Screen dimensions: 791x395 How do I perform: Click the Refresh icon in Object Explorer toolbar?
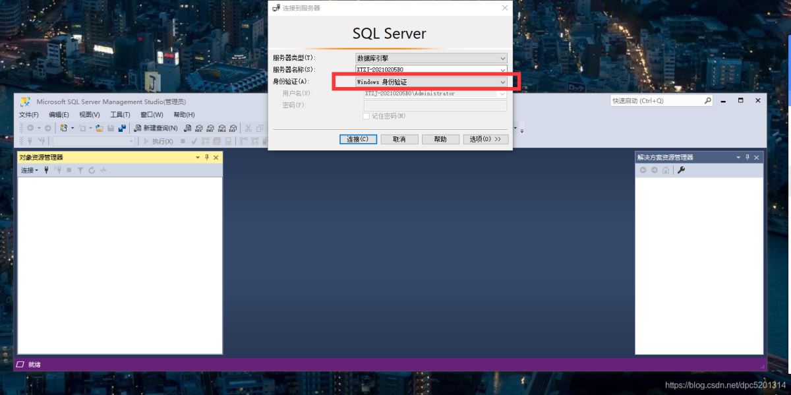point(92,170)
